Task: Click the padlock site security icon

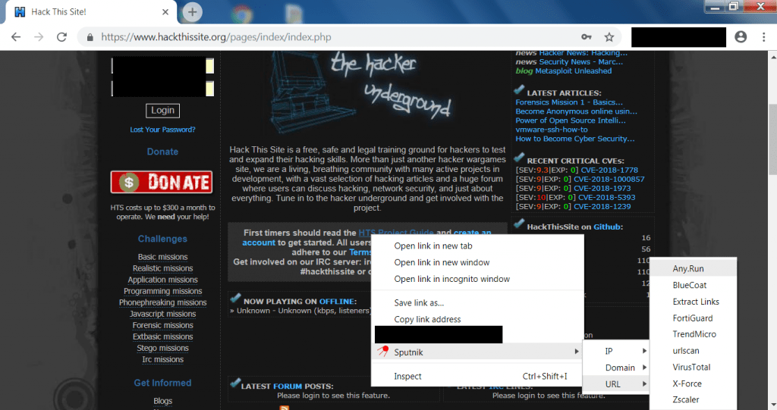Action: pos(90,37)
